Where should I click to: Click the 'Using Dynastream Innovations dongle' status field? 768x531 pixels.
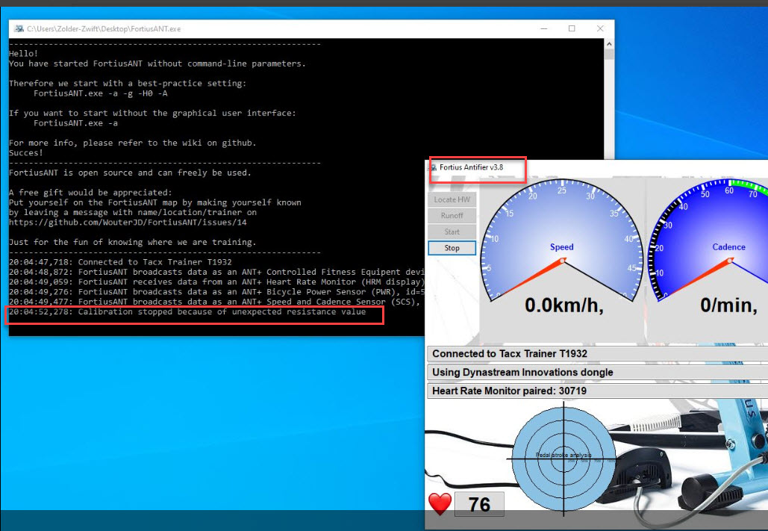click(x=598, y=373)
